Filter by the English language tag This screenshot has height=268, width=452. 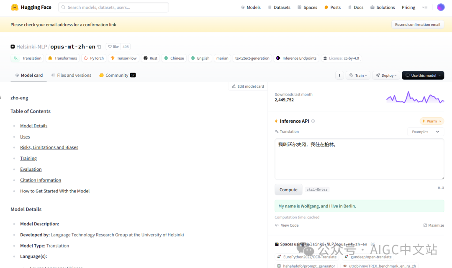coord(200,58)
